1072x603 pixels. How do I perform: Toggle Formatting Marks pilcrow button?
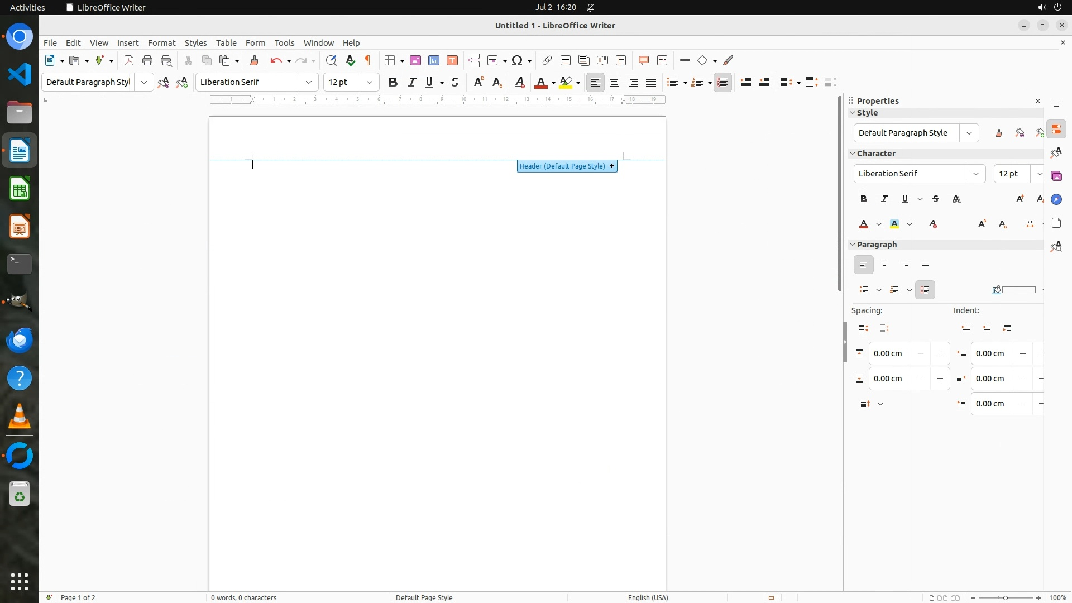point(368,60)
